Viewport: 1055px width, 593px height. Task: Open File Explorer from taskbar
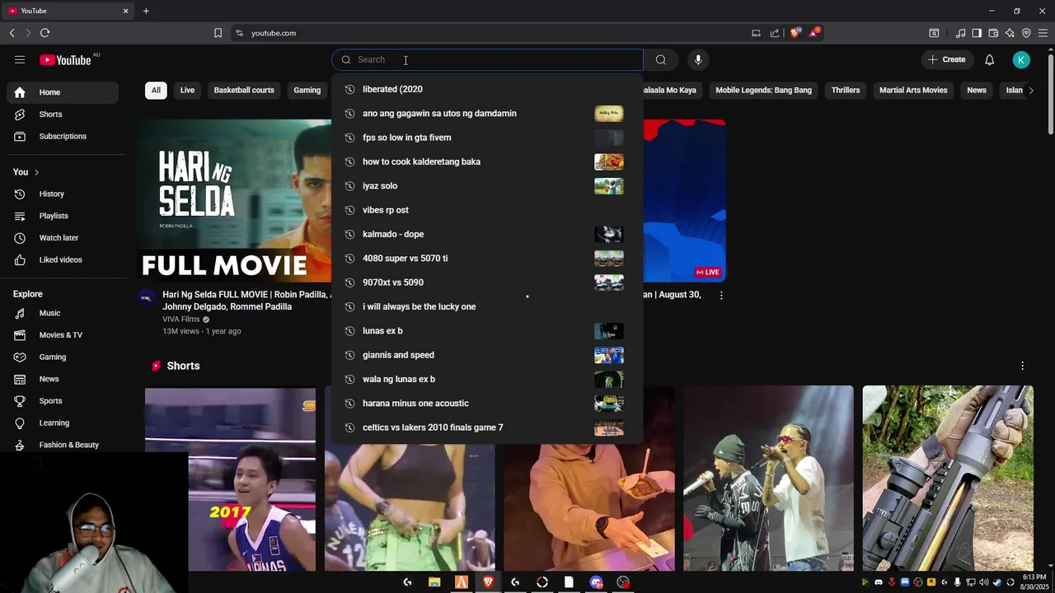tap(434, 582)
